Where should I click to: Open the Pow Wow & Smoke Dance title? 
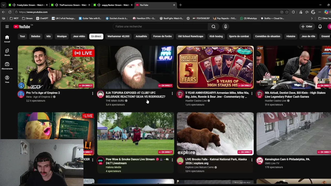pos(137,161)
